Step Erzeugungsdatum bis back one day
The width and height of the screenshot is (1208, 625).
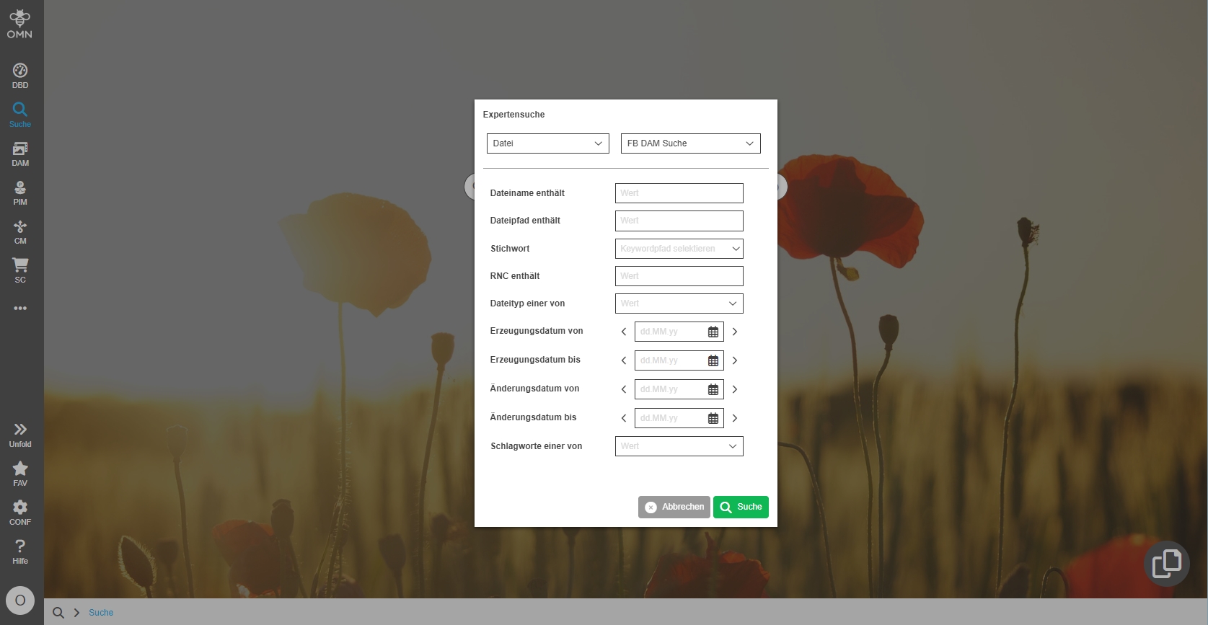click(624, 360)
